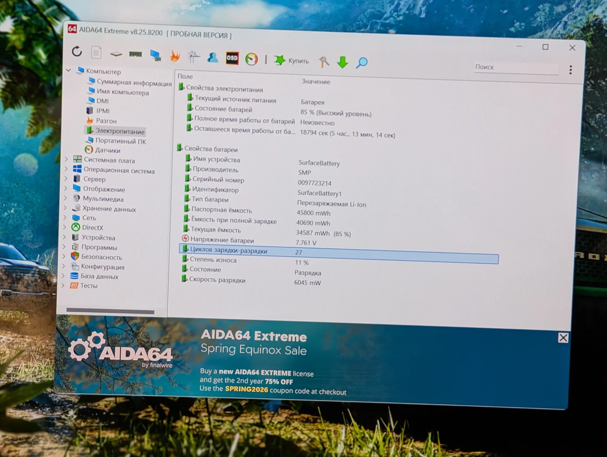Expand the Системная плата node
Image resolution: width=607 pixels, height=457 pixels.
[x=67, y=159]
